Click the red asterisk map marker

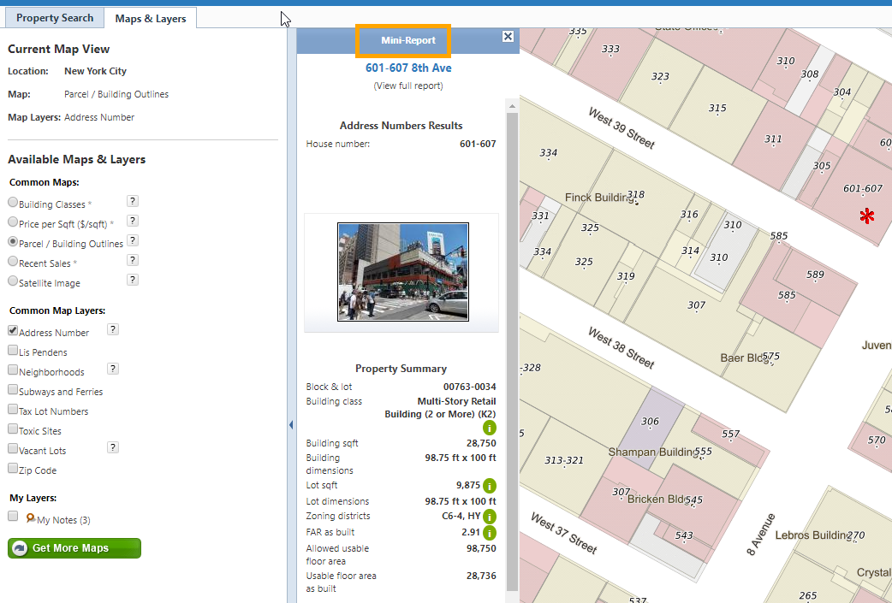point(867,216)
